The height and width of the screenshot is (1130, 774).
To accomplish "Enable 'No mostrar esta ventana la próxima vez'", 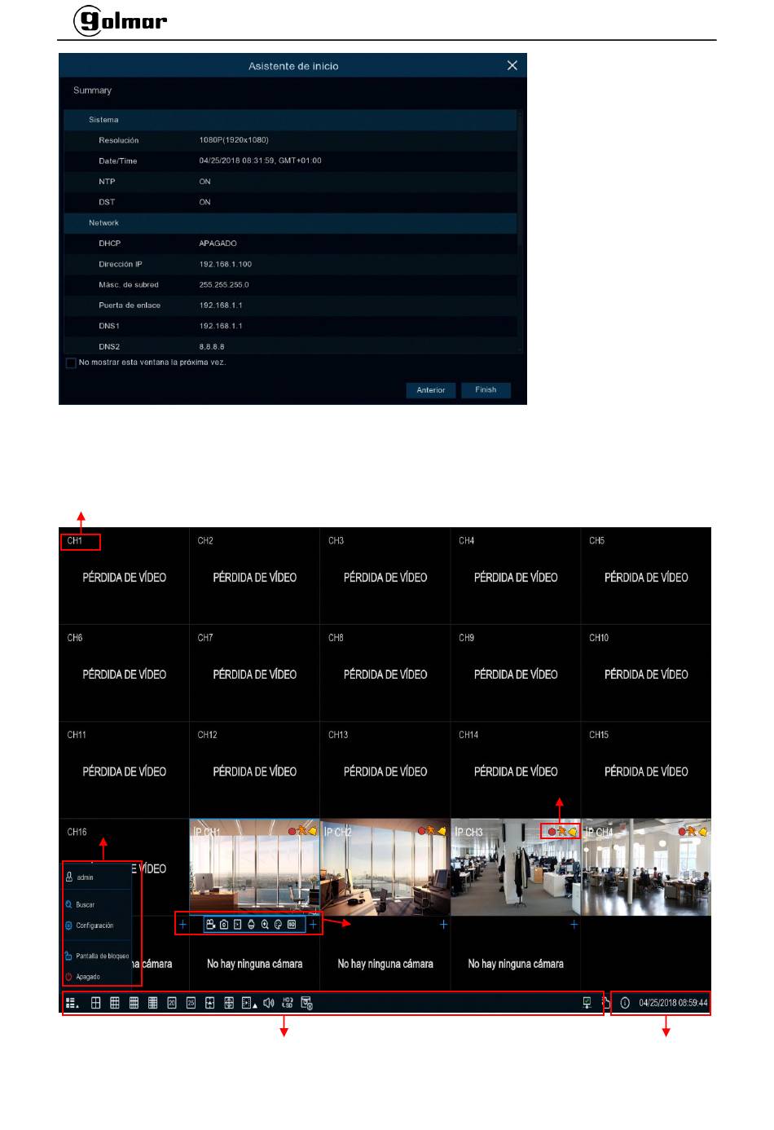I will [71, 363].
